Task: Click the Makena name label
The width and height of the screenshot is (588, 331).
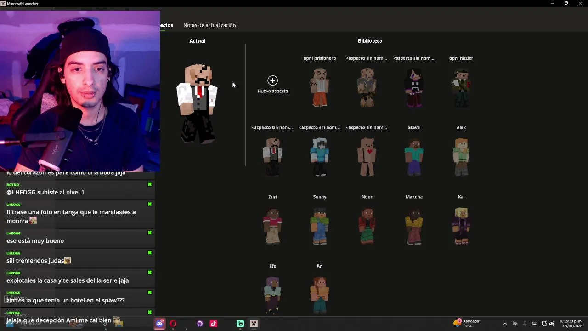Action: point(414,197)
